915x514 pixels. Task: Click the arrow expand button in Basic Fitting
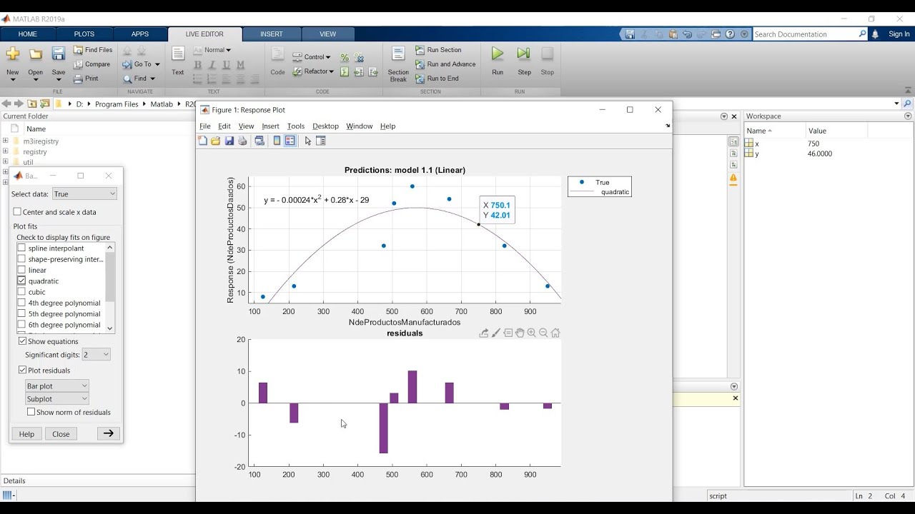(109, 433)
